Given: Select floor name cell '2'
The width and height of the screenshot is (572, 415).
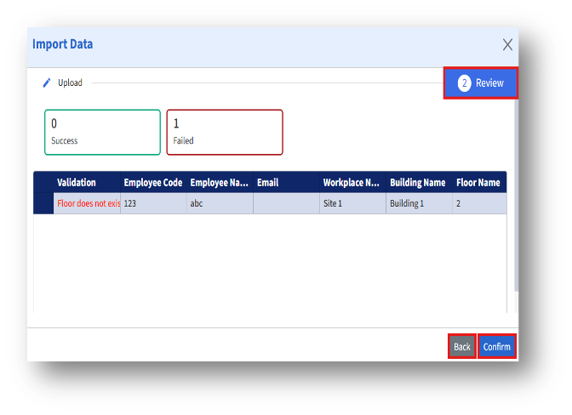Looking at the screenshot, I should tap(479, 203).
